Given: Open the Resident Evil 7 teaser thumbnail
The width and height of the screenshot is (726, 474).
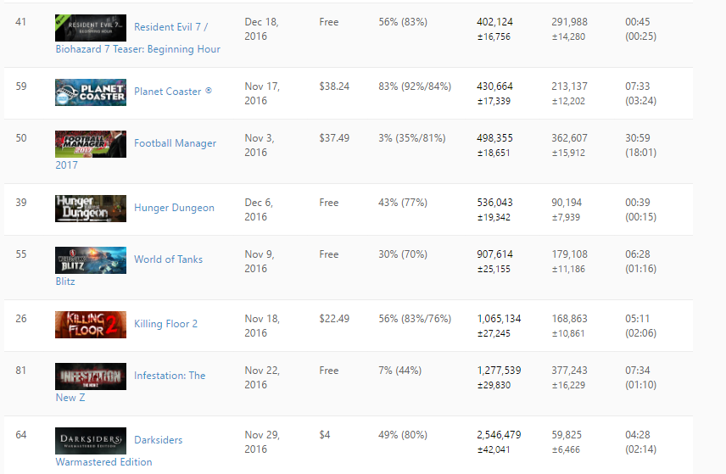Looking at the screenshot, I should click(91, 28).
